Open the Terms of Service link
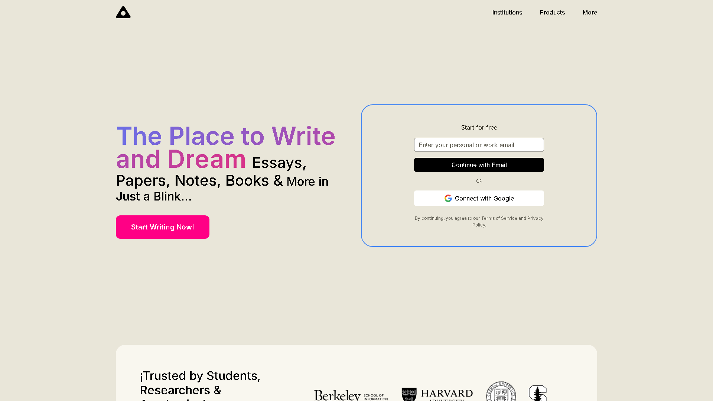Viewport: 713px width, 401px height. (499, 218)
